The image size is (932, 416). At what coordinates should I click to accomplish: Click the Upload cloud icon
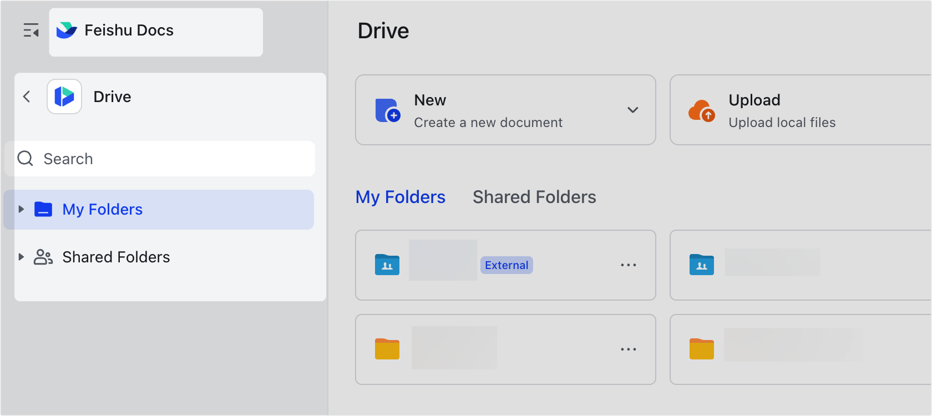(x=702, y=110)
